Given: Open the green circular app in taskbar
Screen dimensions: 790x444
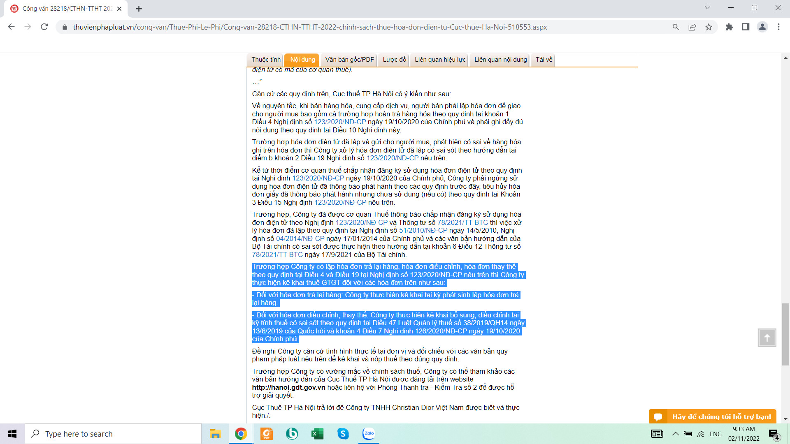Looking at the screenshot, I should pos(292,434).
